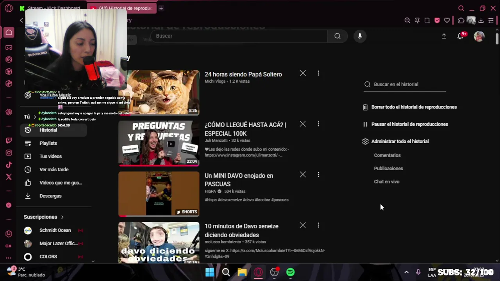Switch to Stream - Kick Dashboard tab
This screenshot has height=281, width=500.
[x=50, y=8]
